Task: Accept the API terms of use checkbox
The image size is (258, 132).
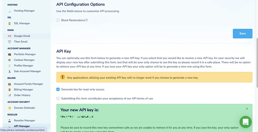Action: tap(58, 98)
